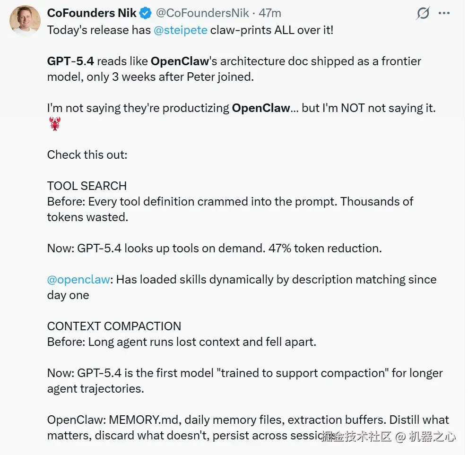The image size is (468, 455).
Task: Click the "47% token reduction" sentence
Action: (x=325, y=248)
